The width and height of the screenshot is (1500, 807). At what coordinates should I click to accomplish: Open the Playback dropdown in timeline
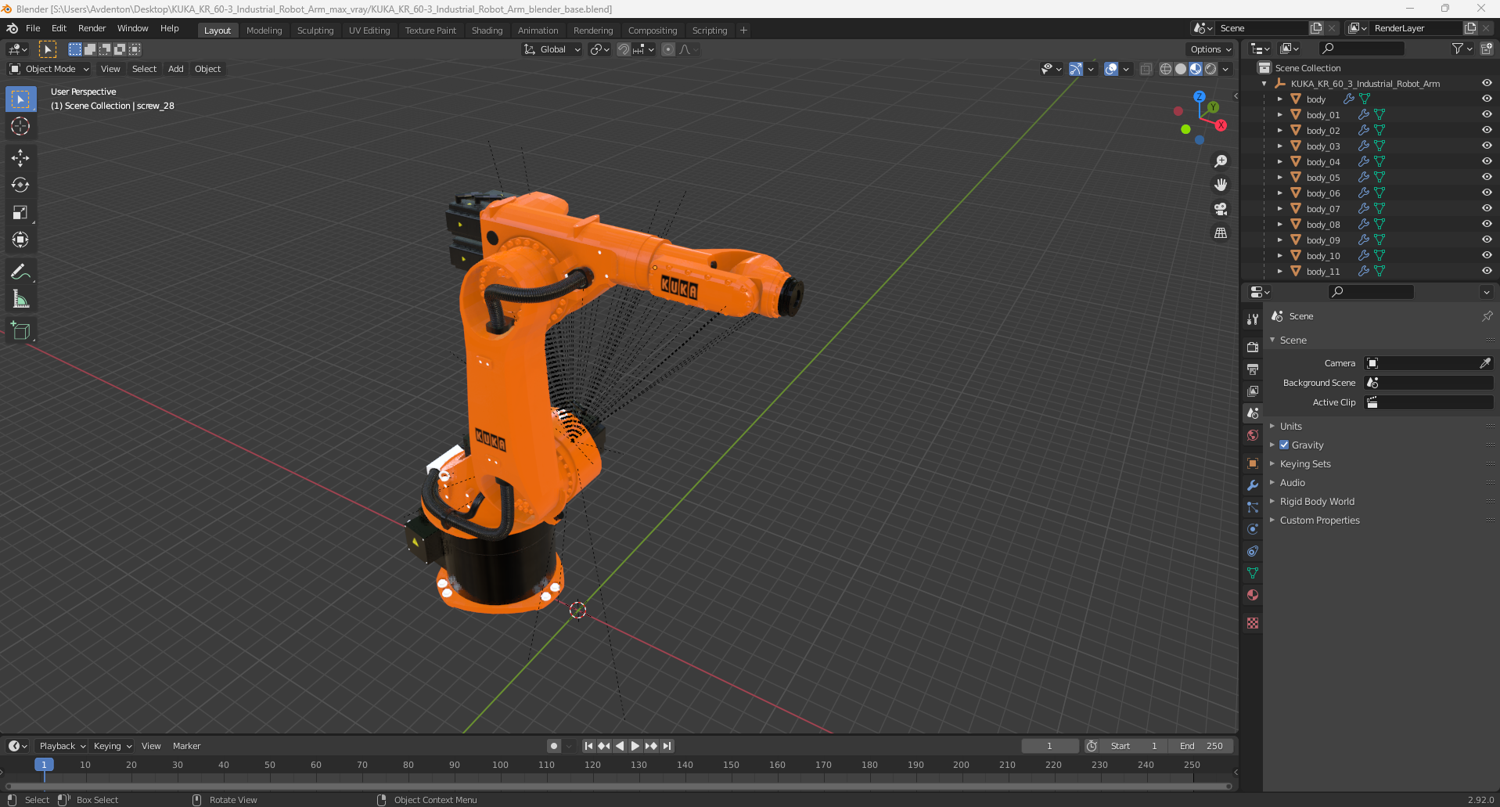click(62, 746)
